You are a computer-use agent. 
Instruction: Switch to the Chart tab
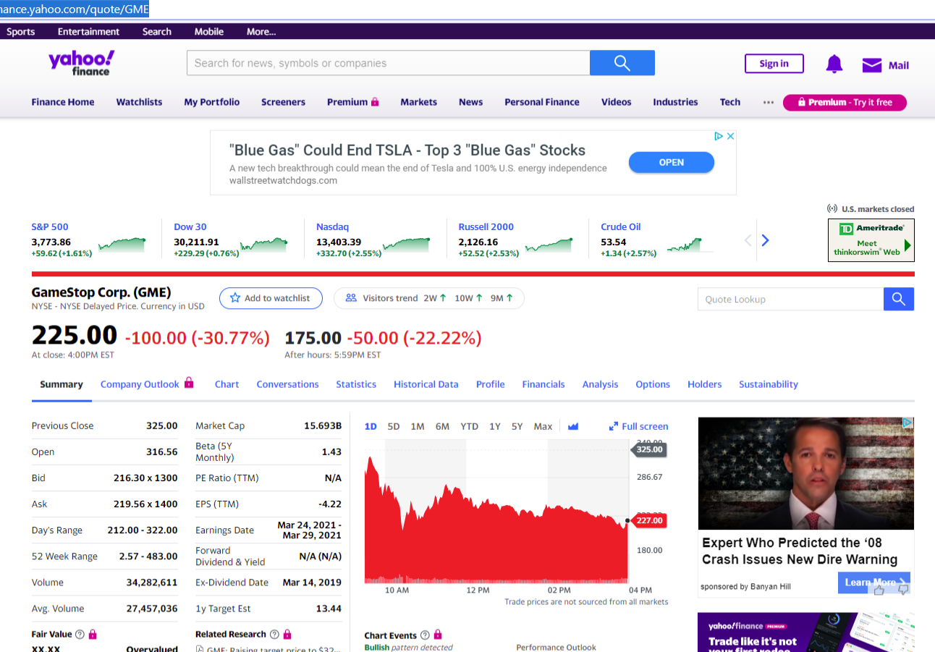tap(227, 384)
